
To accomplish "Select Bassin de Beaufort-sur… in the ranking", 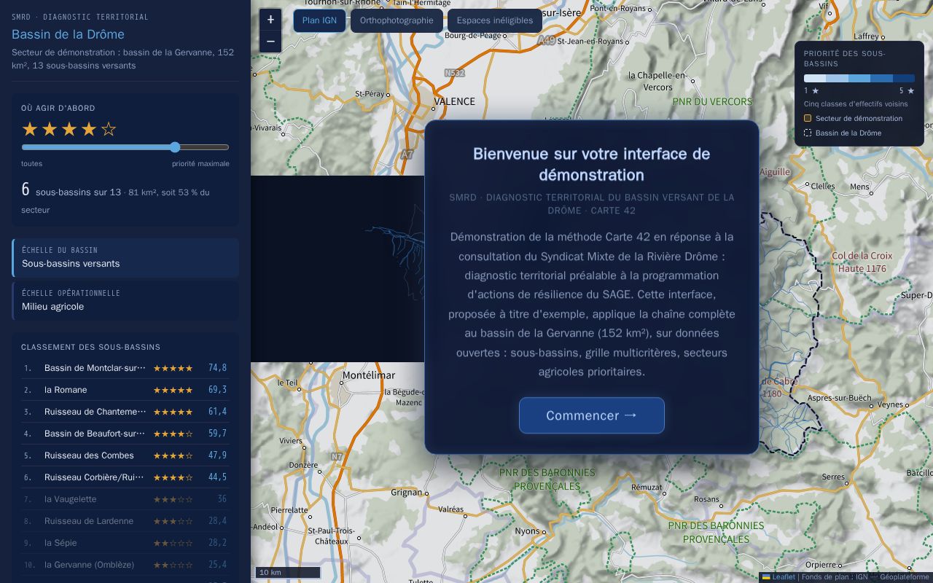I will pos(125,434).
